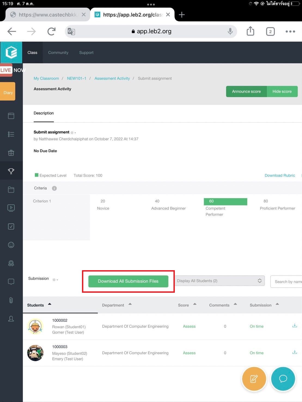302x402 pixels.
Task: Click the Hide score button
Action: point(282,91)
